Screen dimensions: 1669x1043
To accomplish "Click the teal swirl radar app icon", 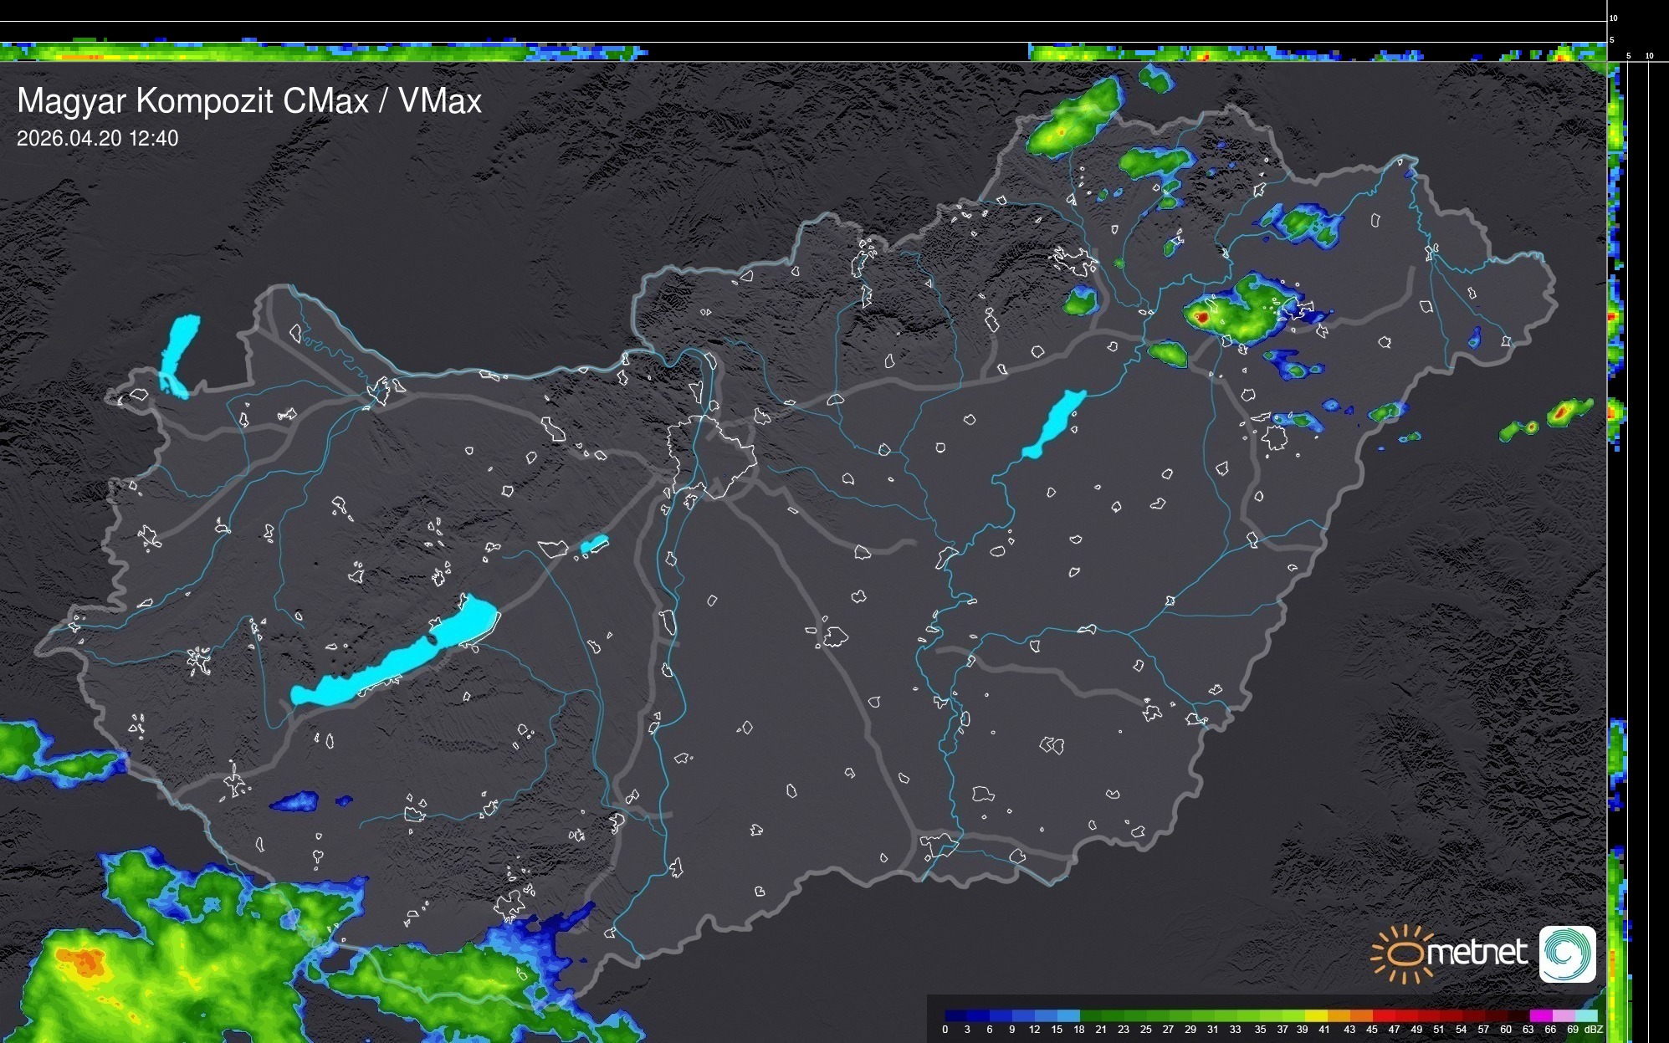I will point(1567,954).
